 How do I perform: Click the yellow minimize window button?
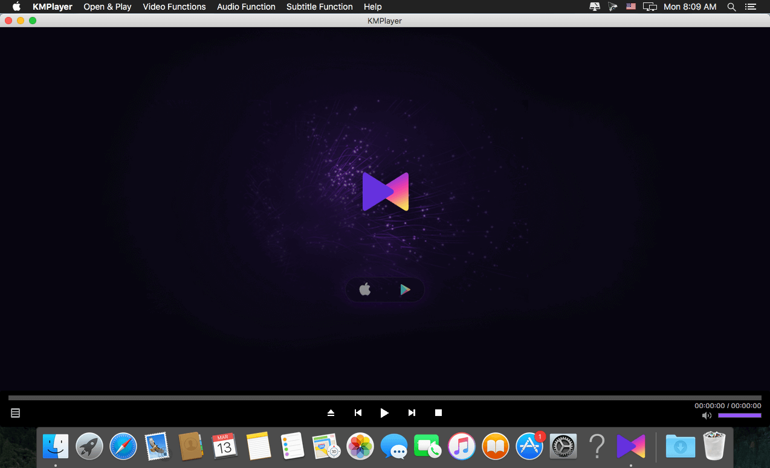[x=21, y=21]
